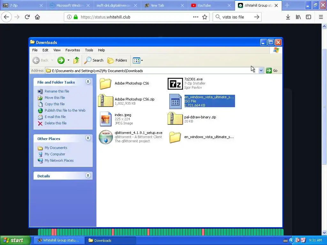Screen dimensions: 327x245
Task: Click the browser back arrow
Action: 6,17
